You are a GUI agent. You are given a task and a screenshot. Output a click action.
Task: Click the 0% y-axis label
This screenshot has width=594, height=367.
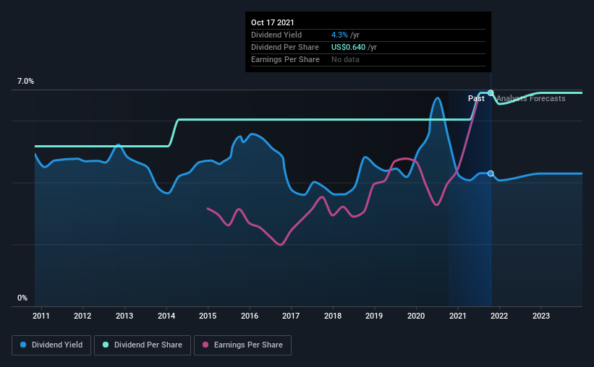click(22, 298)
